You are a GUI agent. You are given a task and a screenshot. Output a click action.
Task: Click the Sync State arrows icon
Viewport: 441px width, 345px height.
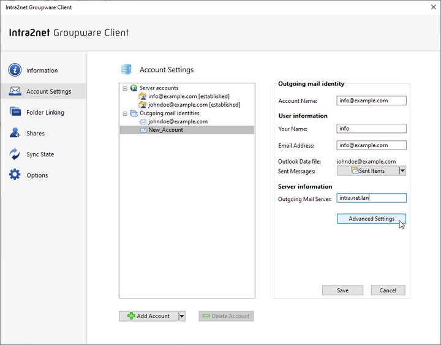coord(15,154)
